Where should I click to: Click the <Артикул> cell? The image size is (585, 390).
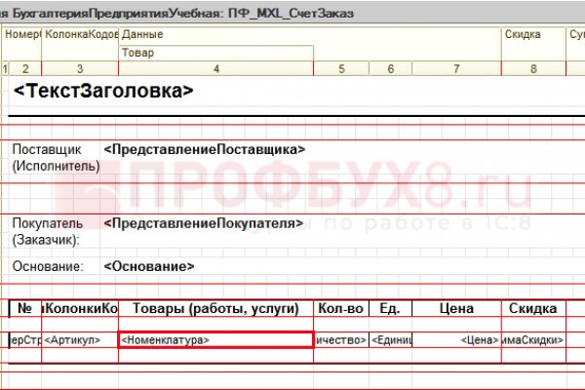(x=79, y=340)
